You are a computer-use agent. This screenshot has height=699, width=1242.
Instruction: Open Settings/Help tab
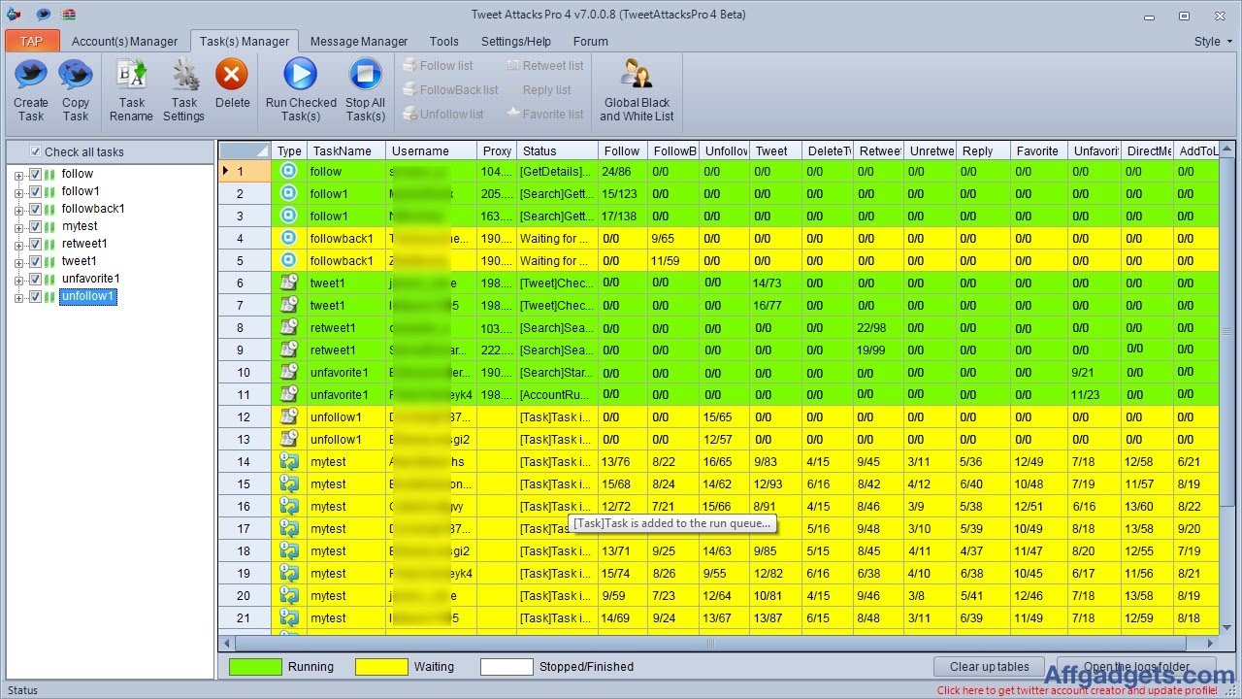click(x=516, y=42)
